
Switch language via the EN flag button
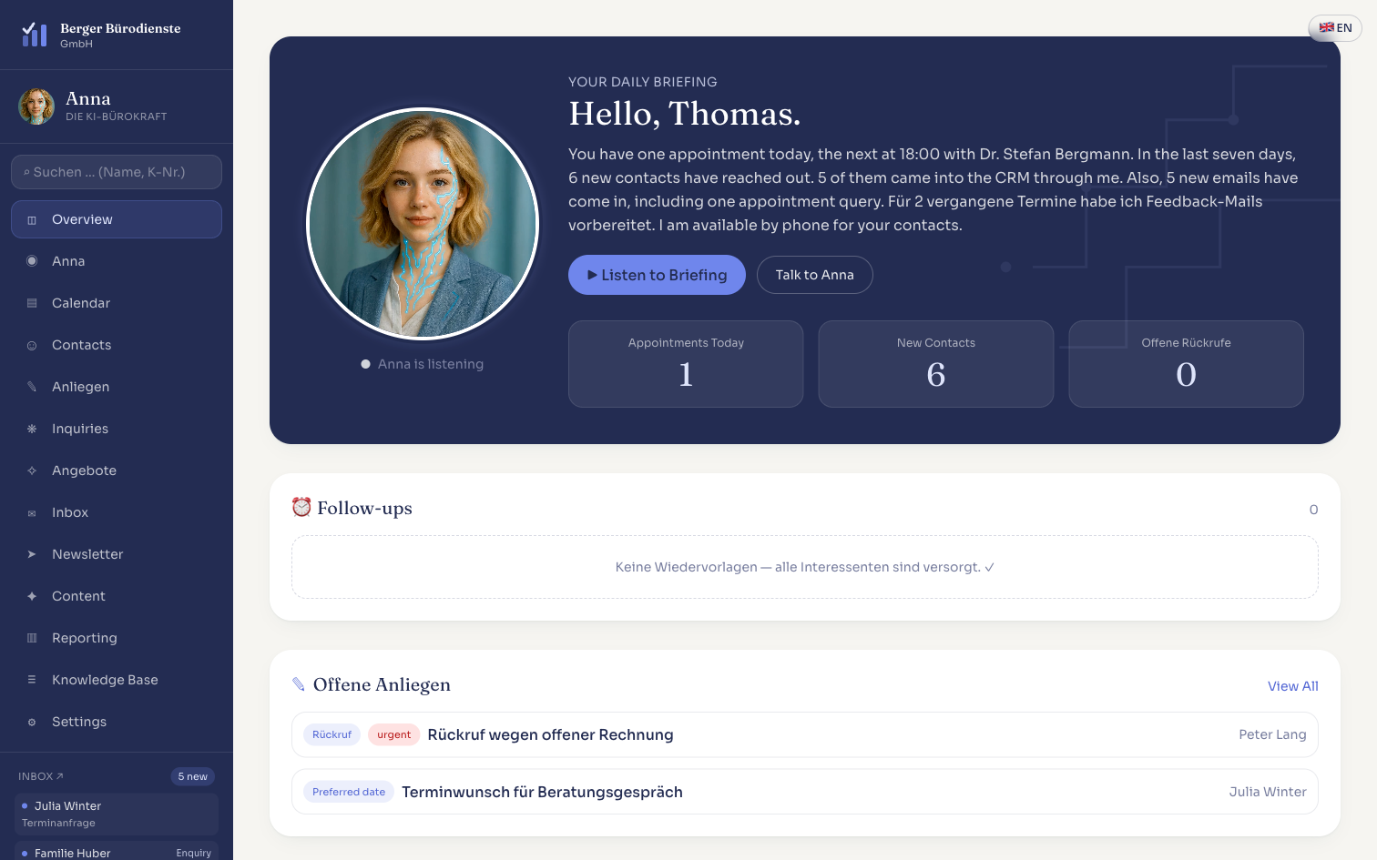(1335, 28)
